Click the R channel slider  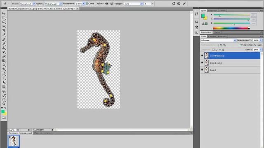231,15
